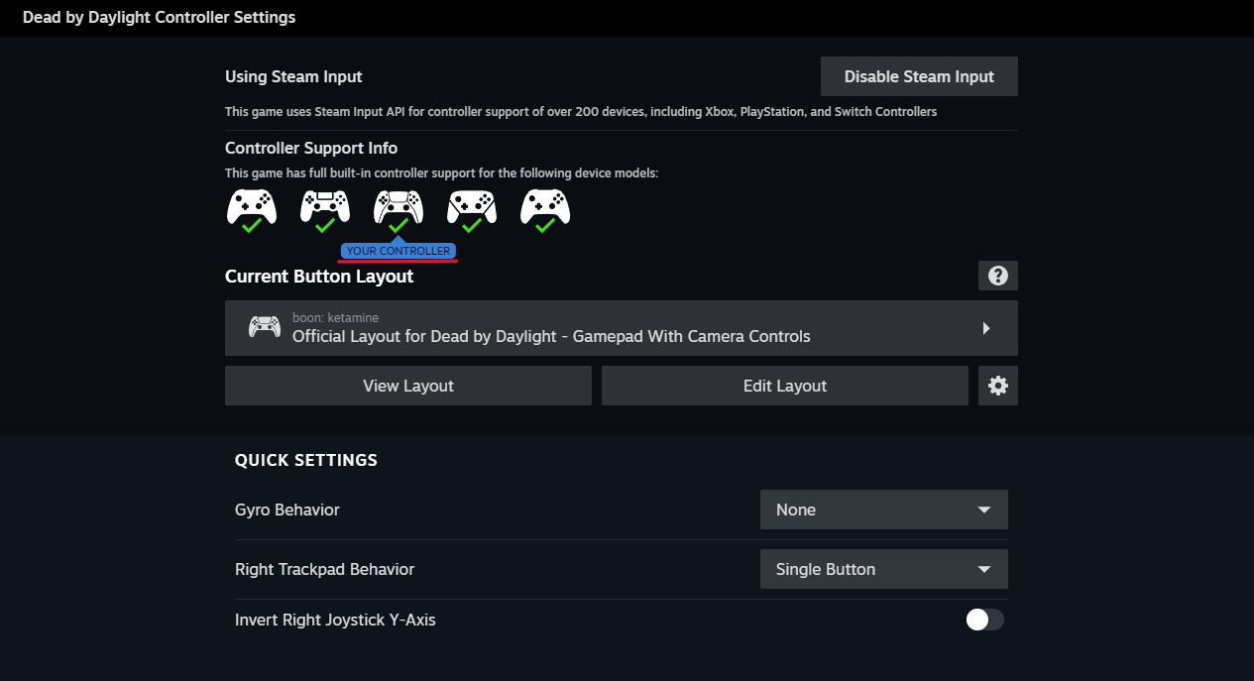
Task: Click the gamepad icon in the layout row
Action: click(x=264, y=327)
